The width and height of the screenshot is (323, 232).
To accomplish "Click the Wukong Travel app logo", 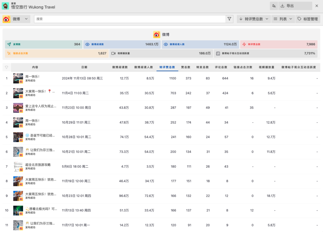I will pyautogui.click(x=5, y=6).
